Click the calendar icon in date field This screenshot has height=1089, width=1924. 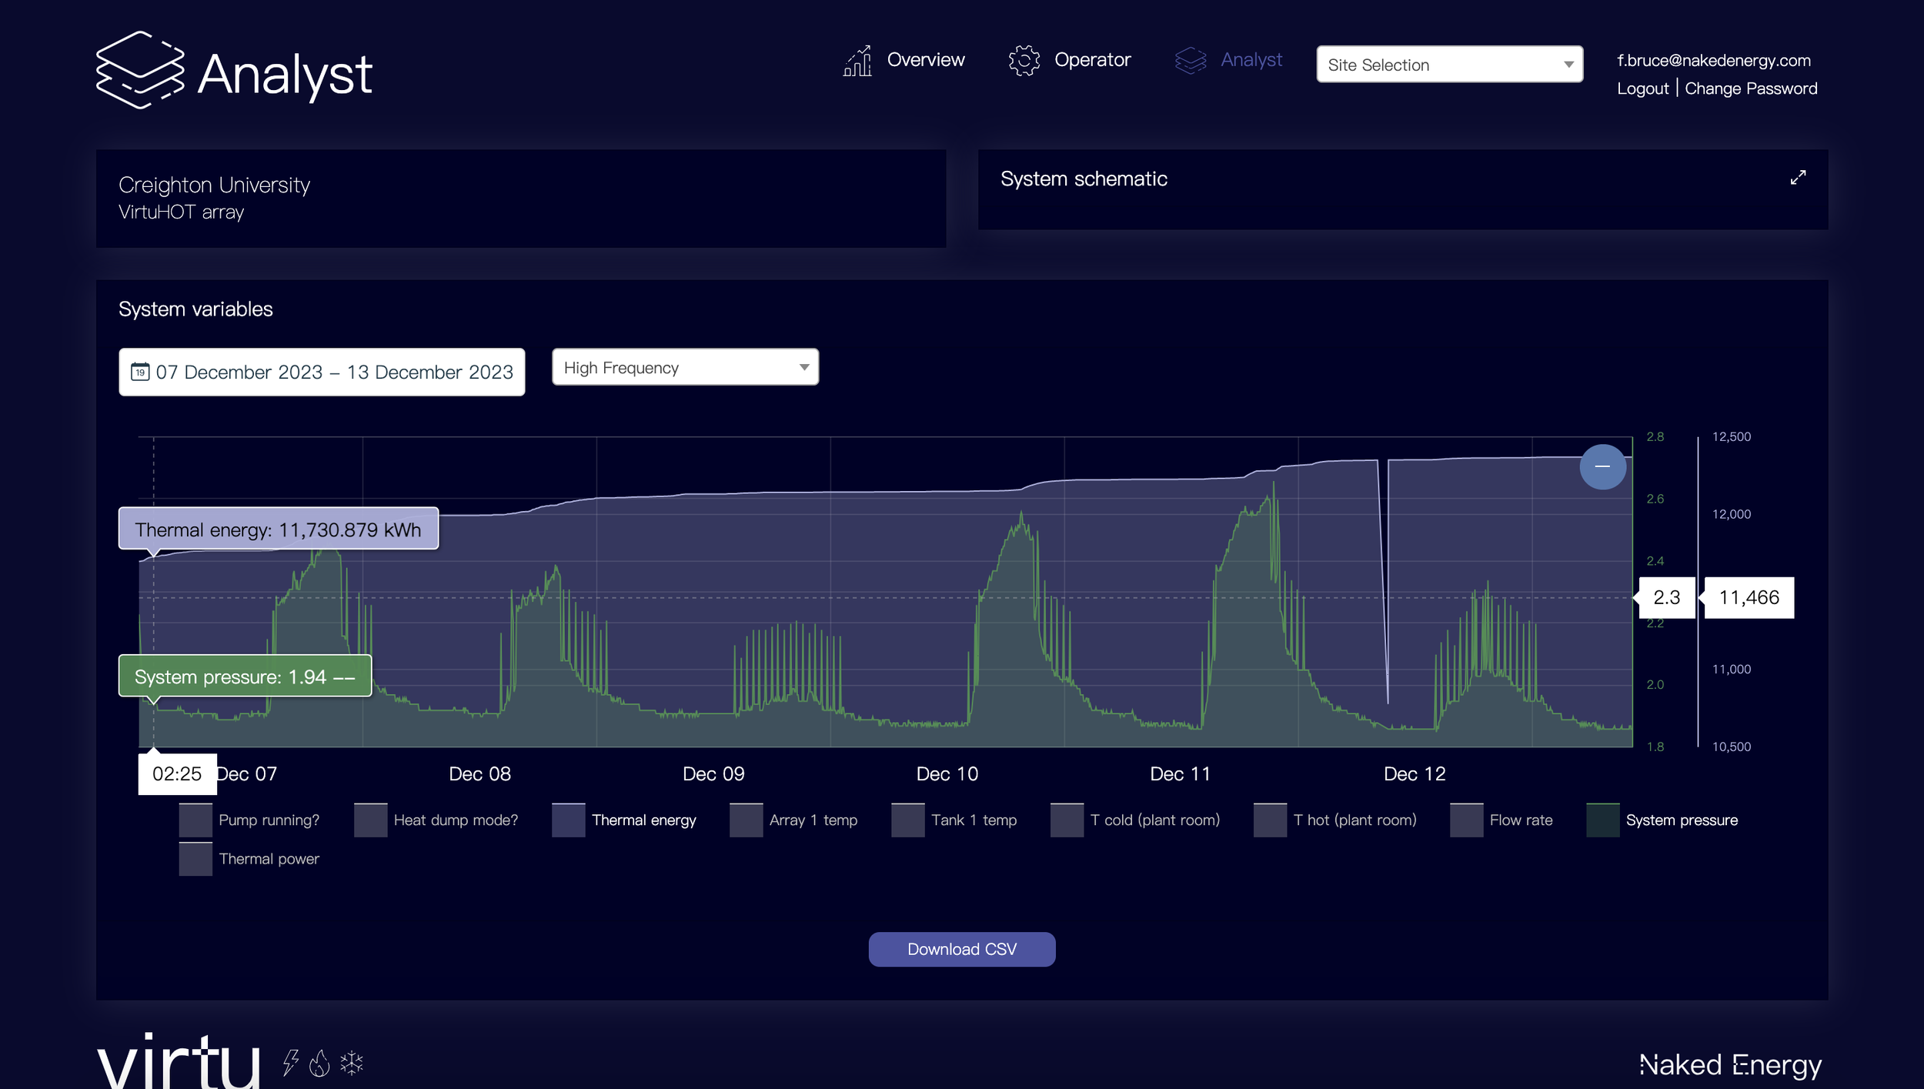tap(140, 372)
